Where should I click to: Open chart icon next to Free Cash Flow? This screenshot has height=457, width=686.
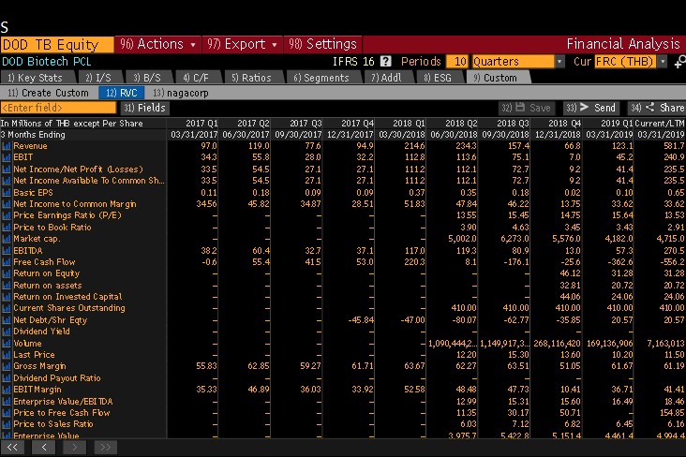[7, 262]
